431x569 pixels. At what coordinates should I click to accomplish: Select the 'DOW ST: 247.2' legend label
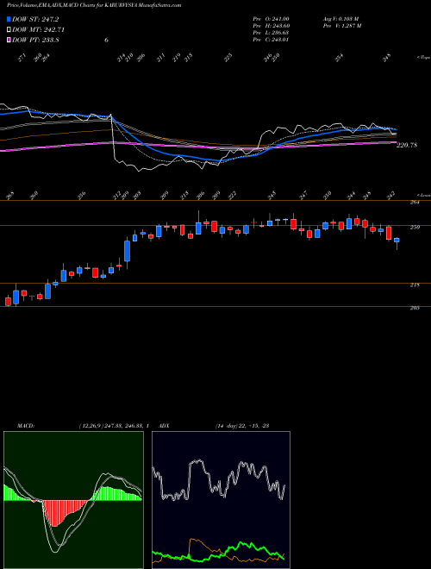click(35, 19)
